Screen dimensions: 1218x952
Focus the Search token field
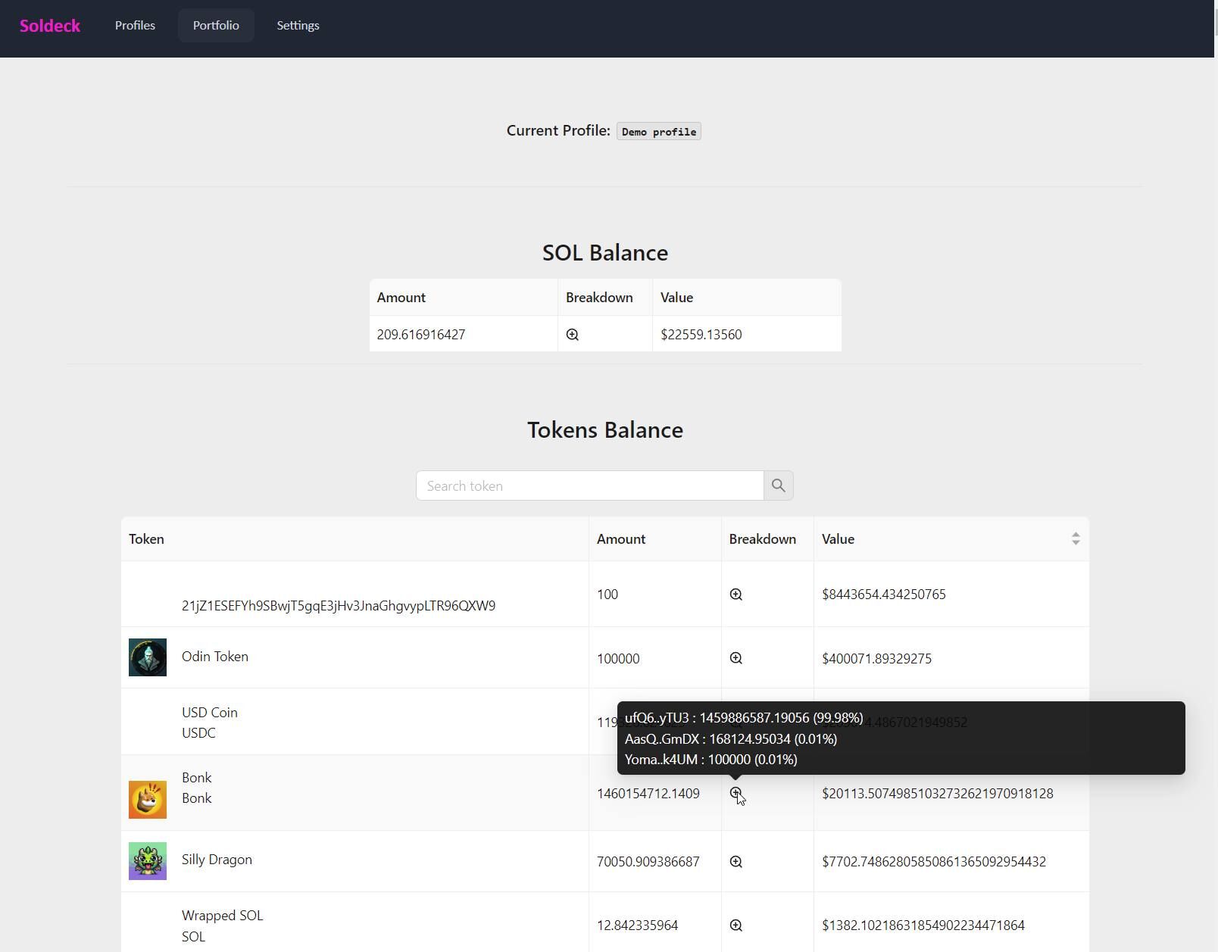pos(589,485)
